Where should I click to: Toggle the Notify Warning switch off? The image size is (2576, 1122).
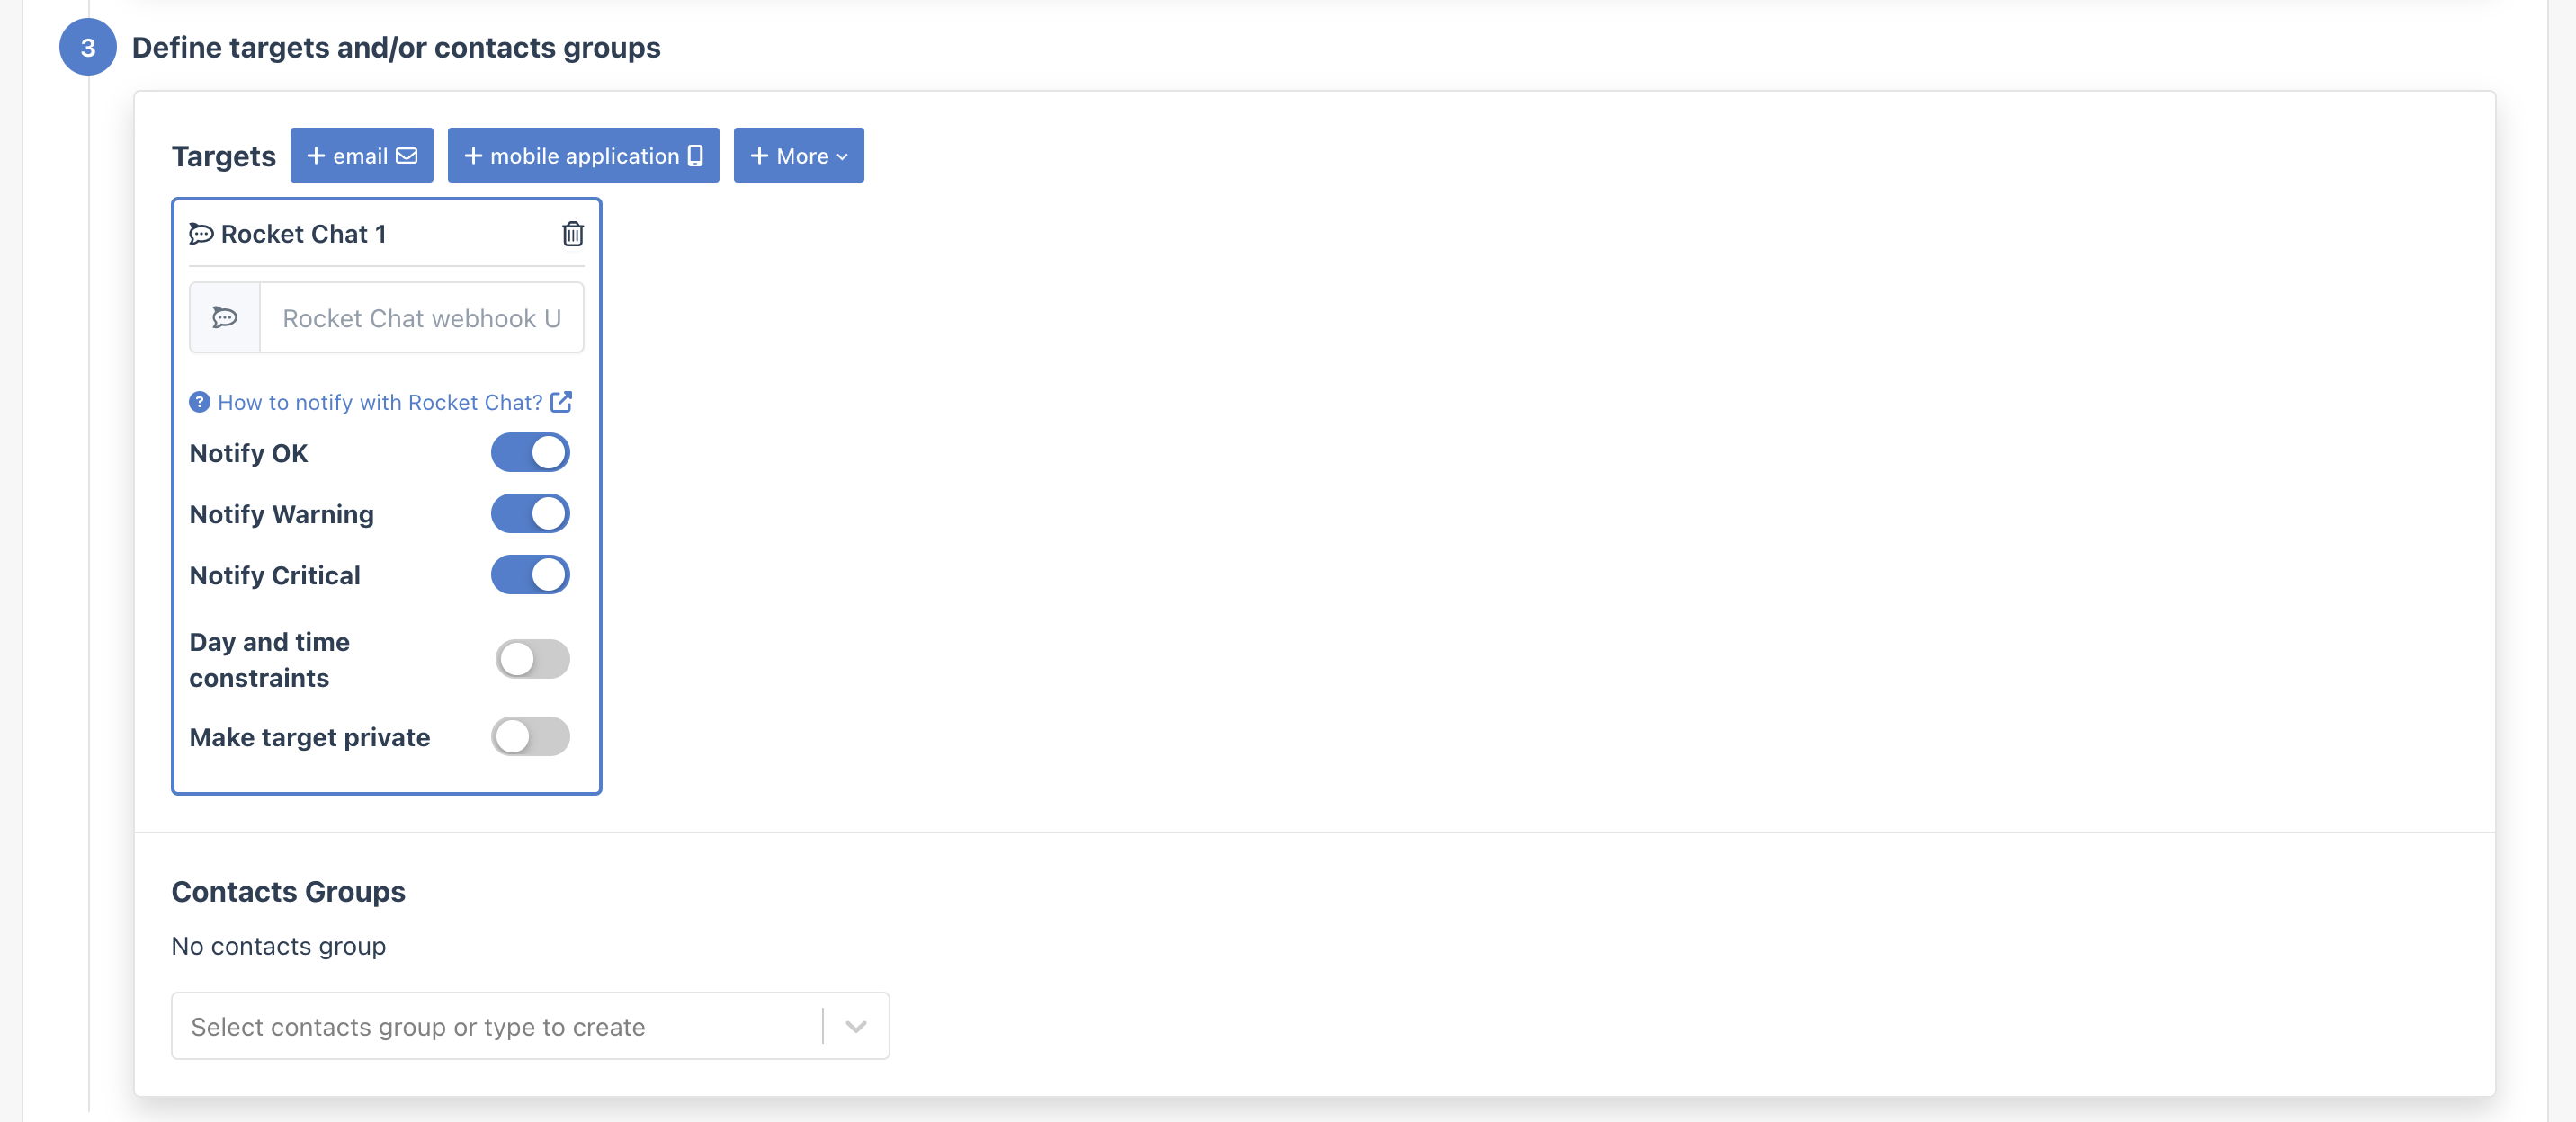pos(529,512)
